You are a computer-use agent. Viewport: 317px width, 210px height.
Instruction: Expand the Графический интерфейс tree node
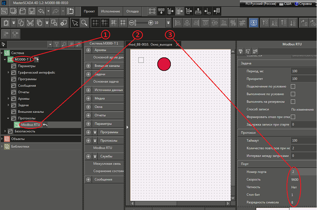[x=8, y=73]
